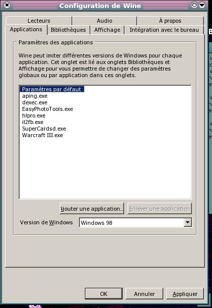
Task: Select EasyPhotoTools.exe entry
Action: click(x=47, y=109)
